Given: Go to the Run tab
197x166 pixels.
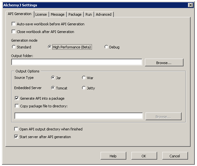Looking at the screenshot, I should click(88, 14).
